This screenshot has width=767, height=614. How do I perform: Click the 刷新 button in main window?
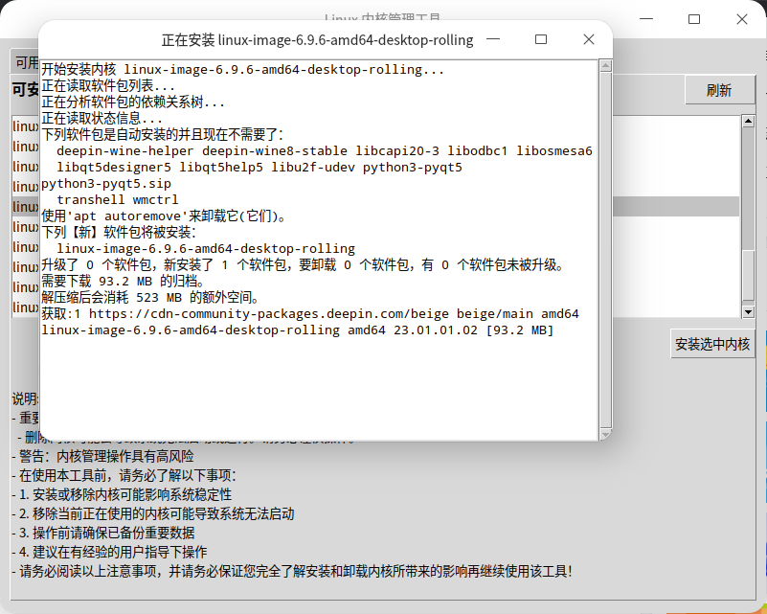(719, 90)
